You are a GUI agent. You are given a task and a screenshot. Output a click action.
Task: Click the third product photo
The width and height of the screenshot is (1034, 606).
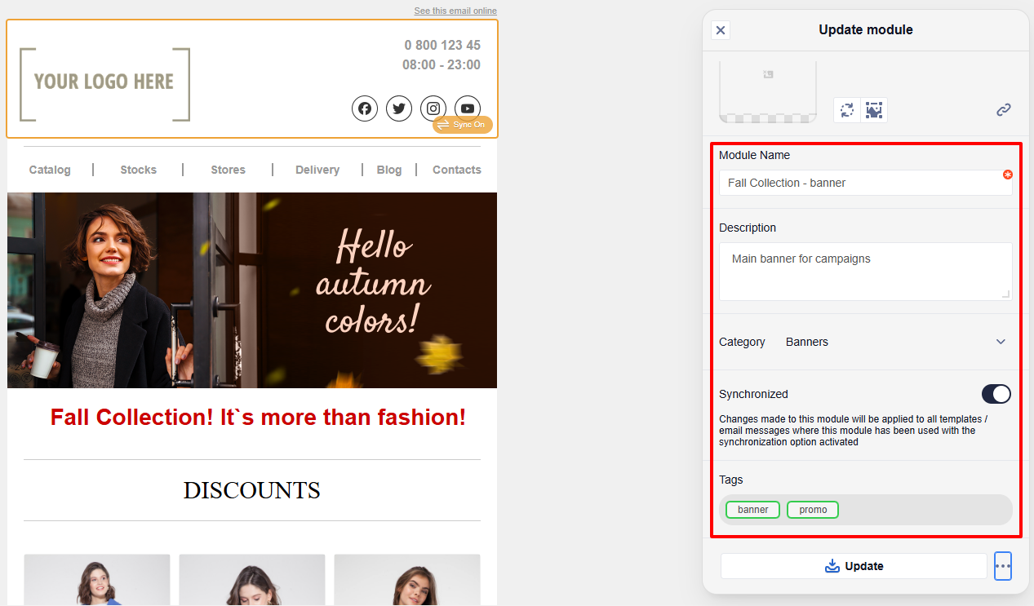[x=407, y=580]
